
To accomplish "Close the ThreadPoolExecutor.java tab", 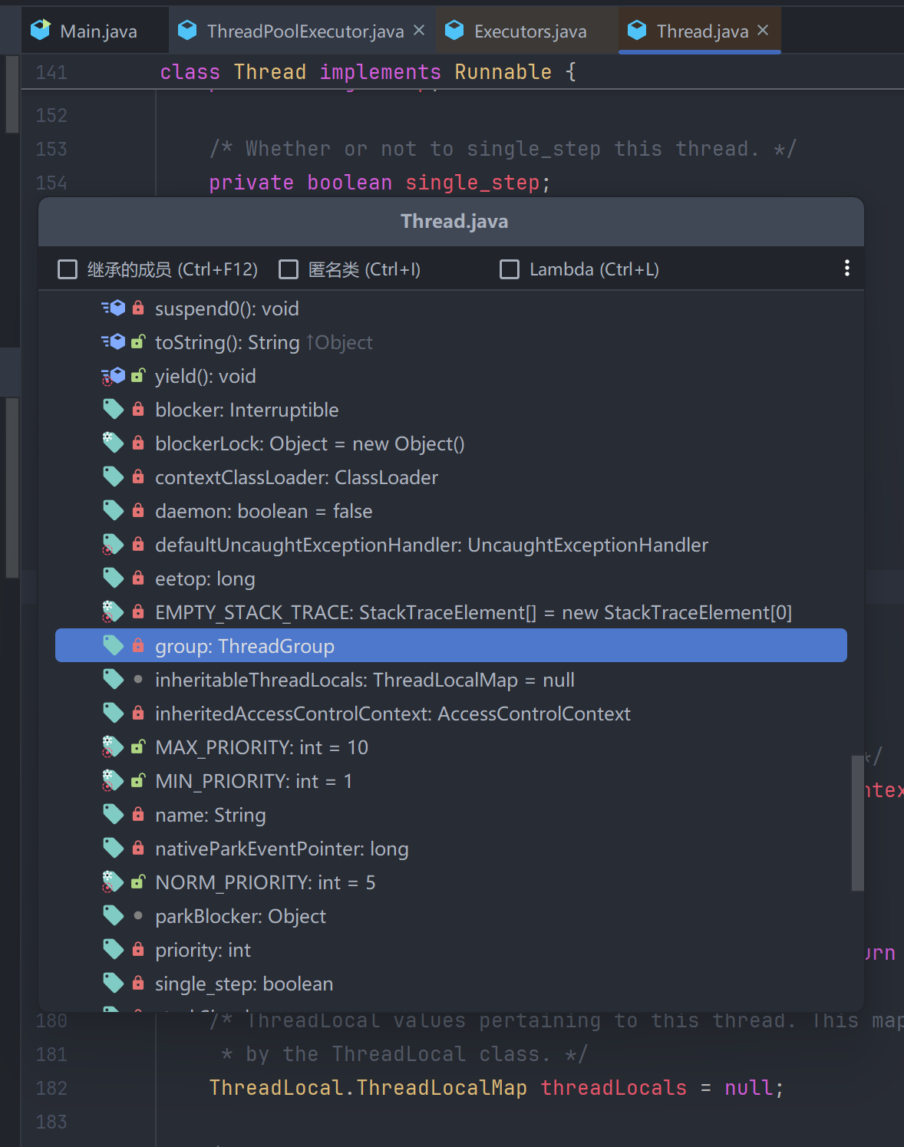I will click(x=419, y=31).
